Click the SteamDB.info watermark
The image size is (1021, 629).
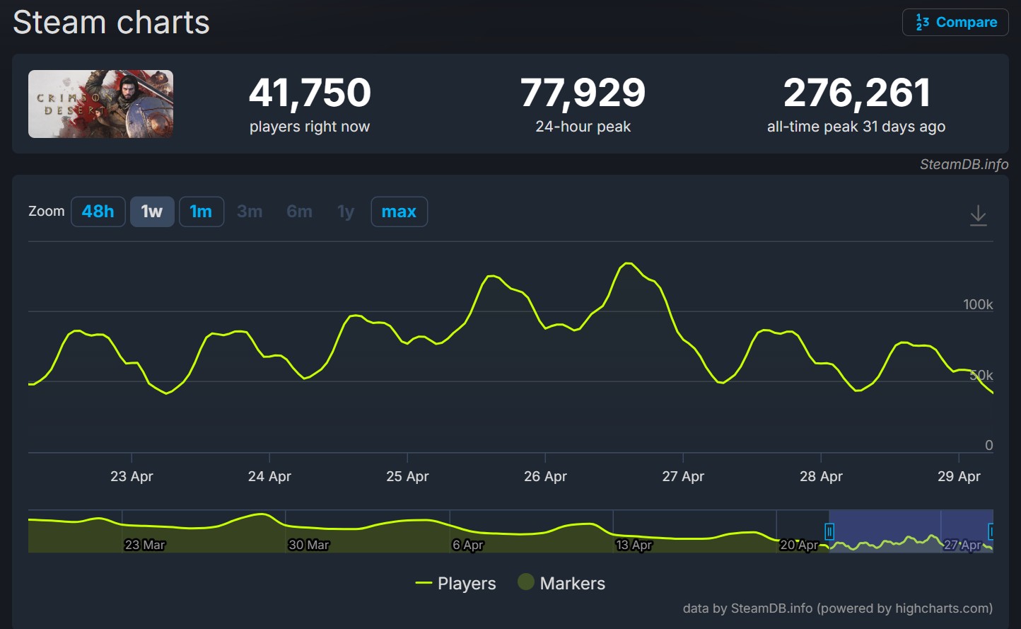(964, 164)
